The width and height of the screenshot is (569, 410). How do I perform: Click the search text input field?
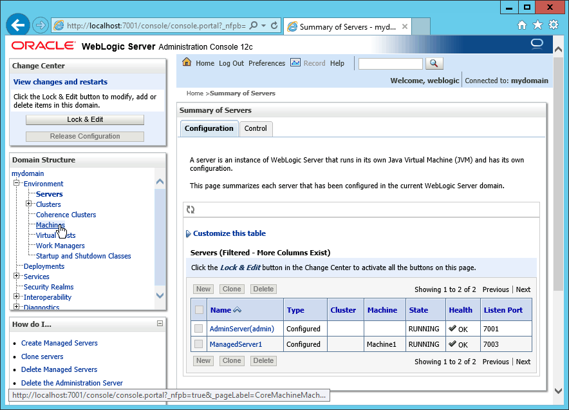click(390, 63)
